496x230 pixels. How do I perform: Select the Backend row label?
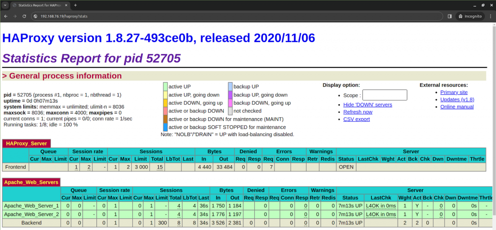click(31, 223)
